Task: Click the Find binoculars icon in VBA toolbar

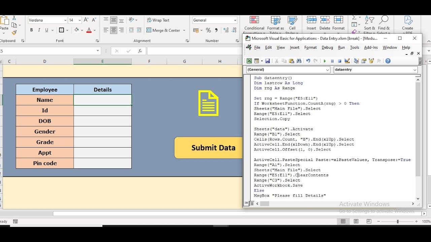Action: pos(299,61)
